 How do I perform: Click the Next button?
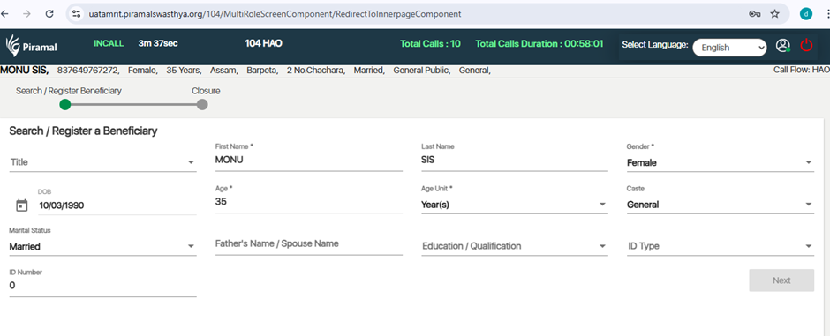click(x=781, y=280)
